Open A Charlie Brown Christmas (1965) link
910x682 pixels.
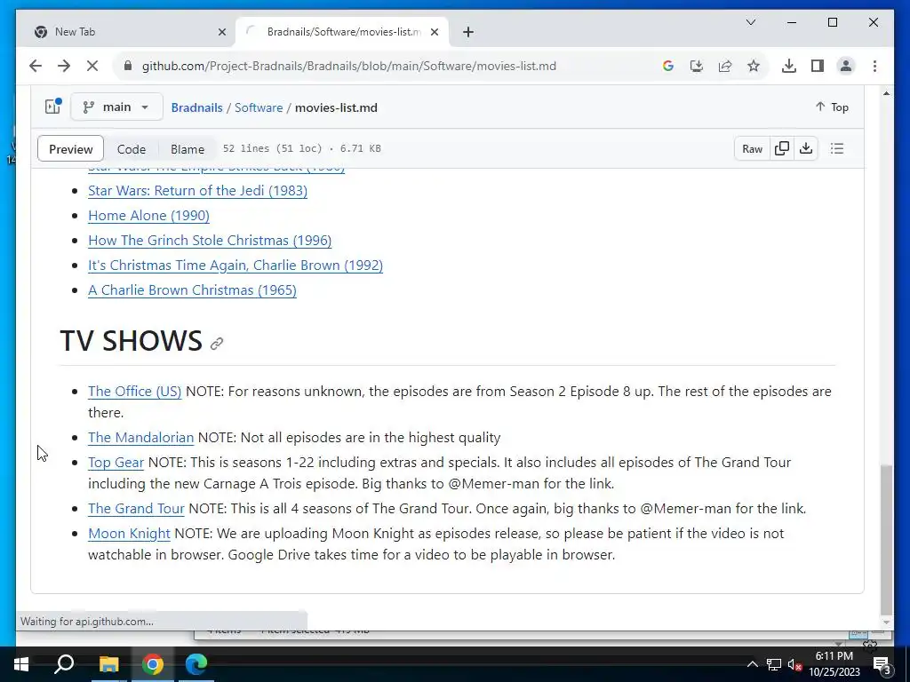pos(192,290)
